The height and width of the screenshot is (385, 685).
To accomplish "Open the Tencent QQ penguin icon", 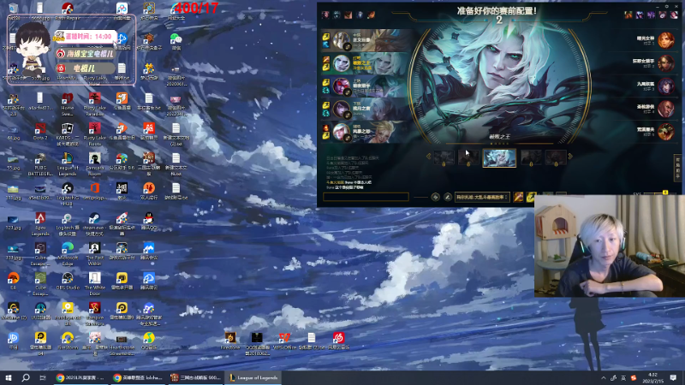I will [148, 221].
